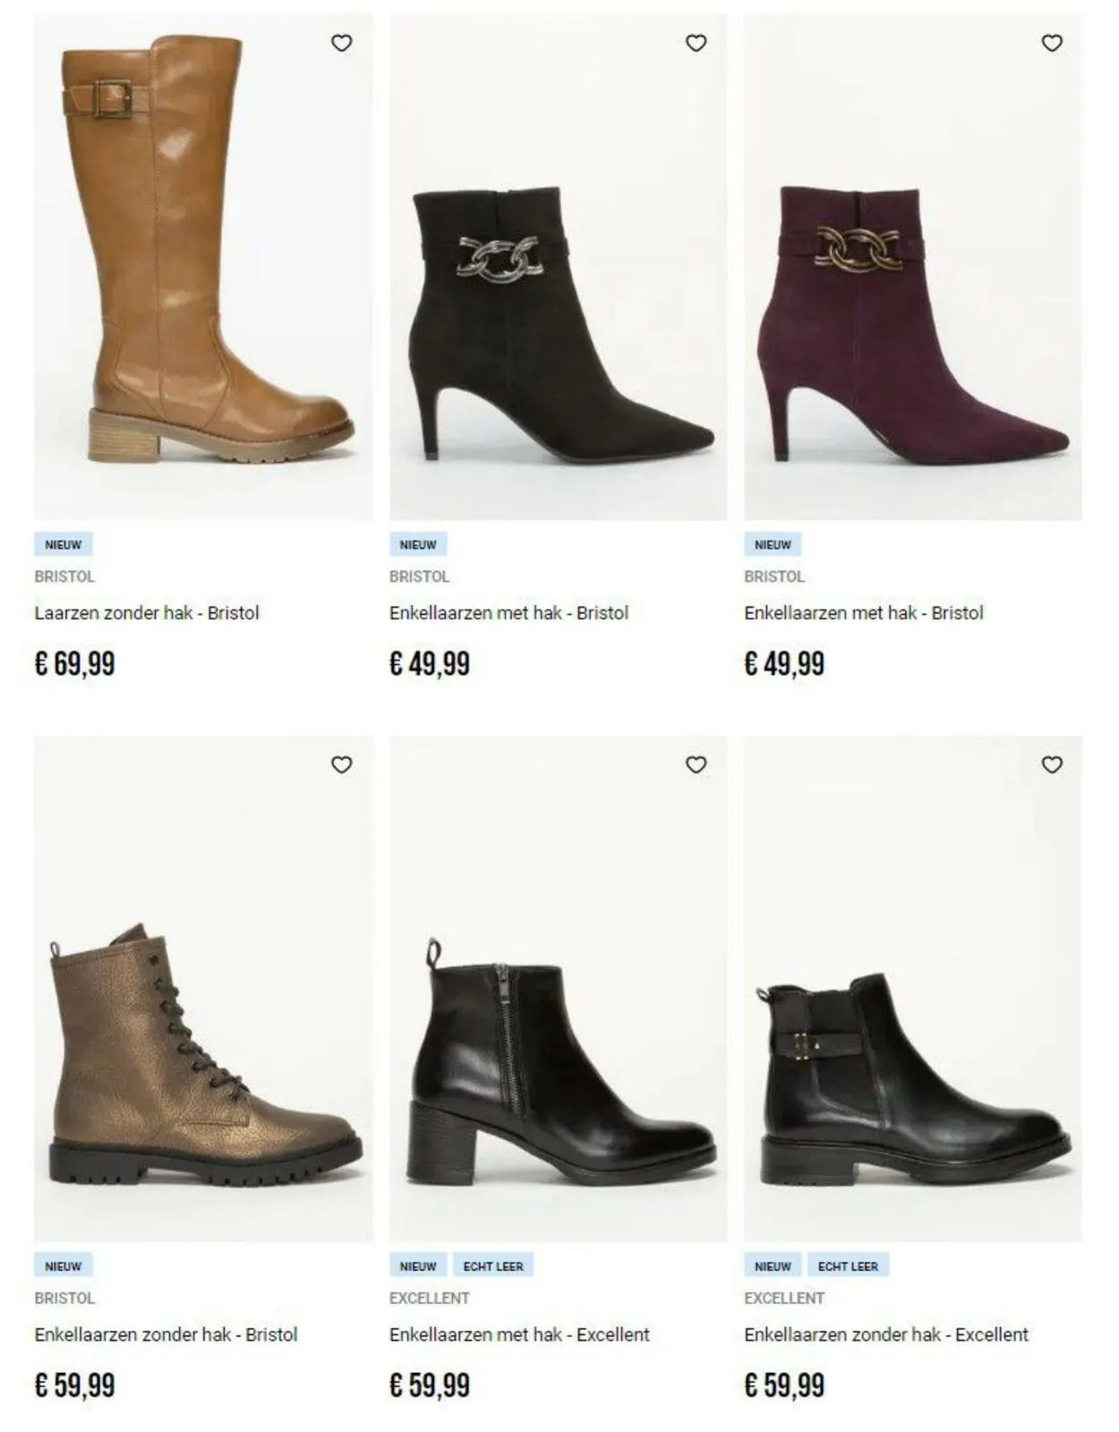
Task: Add purple suede ankle boot to wishlist
Action: tap(1052, 43)
